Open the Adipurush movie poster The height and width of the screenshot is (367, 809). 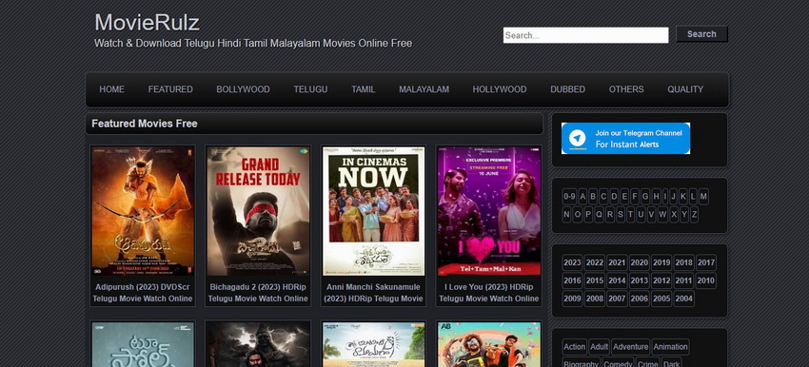(143, 211)
